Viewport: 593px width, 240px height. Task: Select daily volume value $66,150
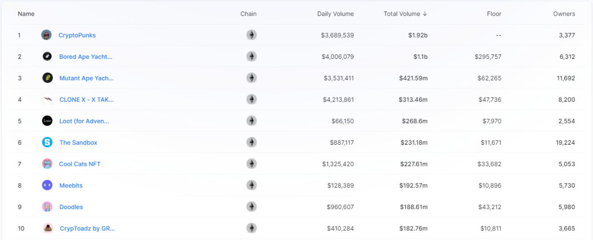point(343,121)
